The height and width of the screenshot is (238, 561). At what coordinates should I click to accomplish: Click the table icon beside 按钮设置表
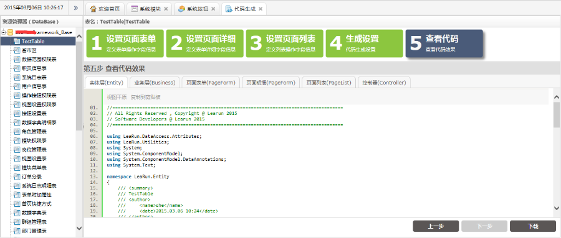click(16, 114)
